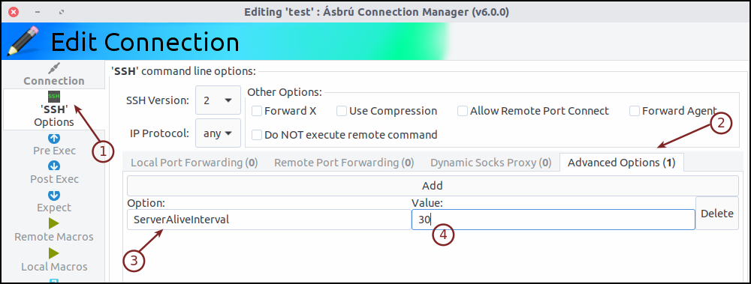
Task: Open the Connection section plug icon
Action: click(54, 68)
